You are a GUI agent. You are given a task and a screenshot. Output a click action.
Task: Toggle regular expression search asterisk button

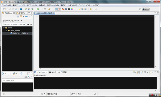31,24
